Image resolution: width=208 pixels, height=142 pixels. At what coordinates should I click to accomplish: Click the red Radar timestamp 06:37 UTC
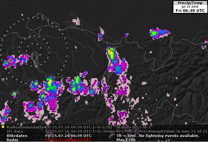coord(68,140)
